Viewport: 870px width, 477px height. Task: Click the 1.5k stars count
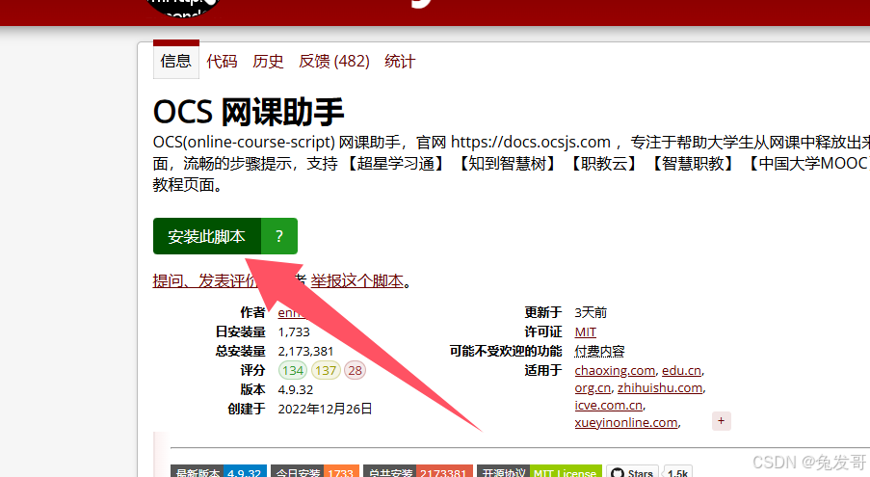(677, 473)
